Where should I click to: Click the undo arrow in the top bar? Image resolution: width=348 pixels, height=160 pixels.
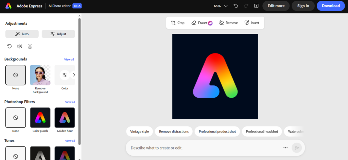click(236, 6)
